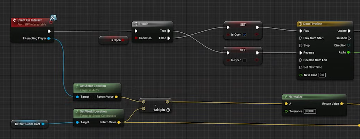Click the Default Scene Root output pin
The width and height of the screenshot is (360, 139).
[x=43, y=124]
